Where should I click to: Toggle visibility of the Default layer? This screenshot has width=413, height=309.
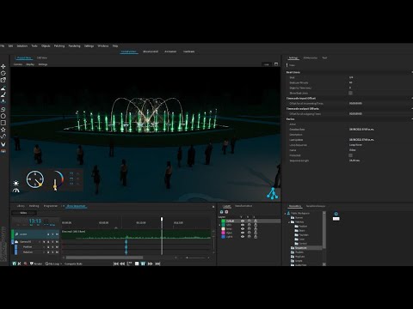click(243, 221)
